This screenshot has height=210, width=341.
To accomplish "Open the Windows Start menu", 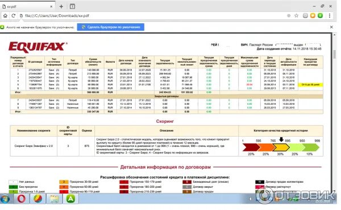I will 5,199.
